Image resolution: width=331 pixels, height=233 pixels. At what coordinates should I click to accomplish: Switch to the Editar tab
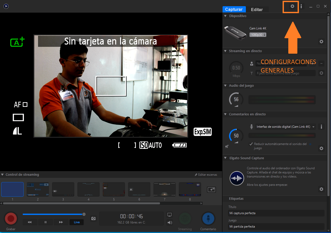(x=257, y=10)
